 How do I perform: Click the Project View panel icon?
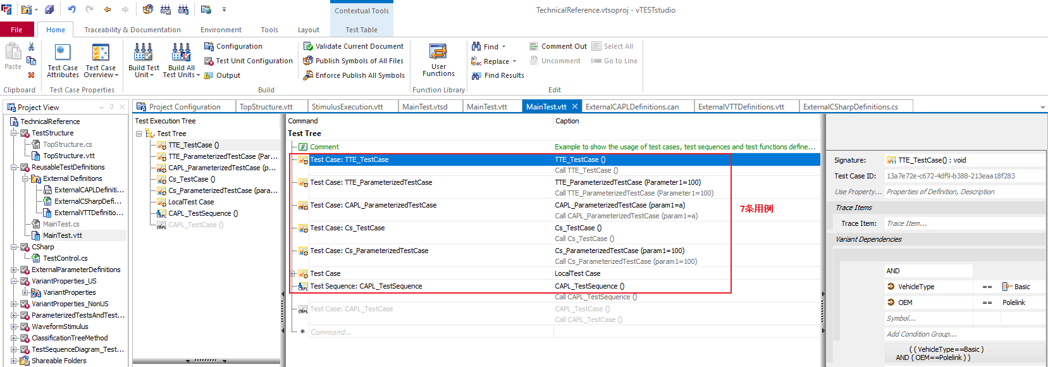point(11,108)
